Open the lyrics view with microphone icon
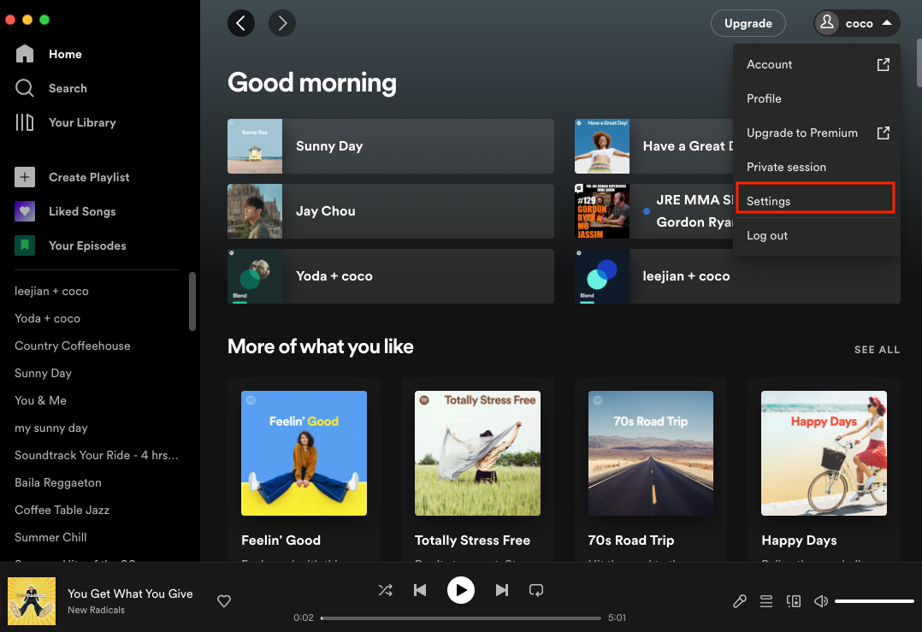The width and height of the screenshot is (922, 632). click(x=739, y=601)
